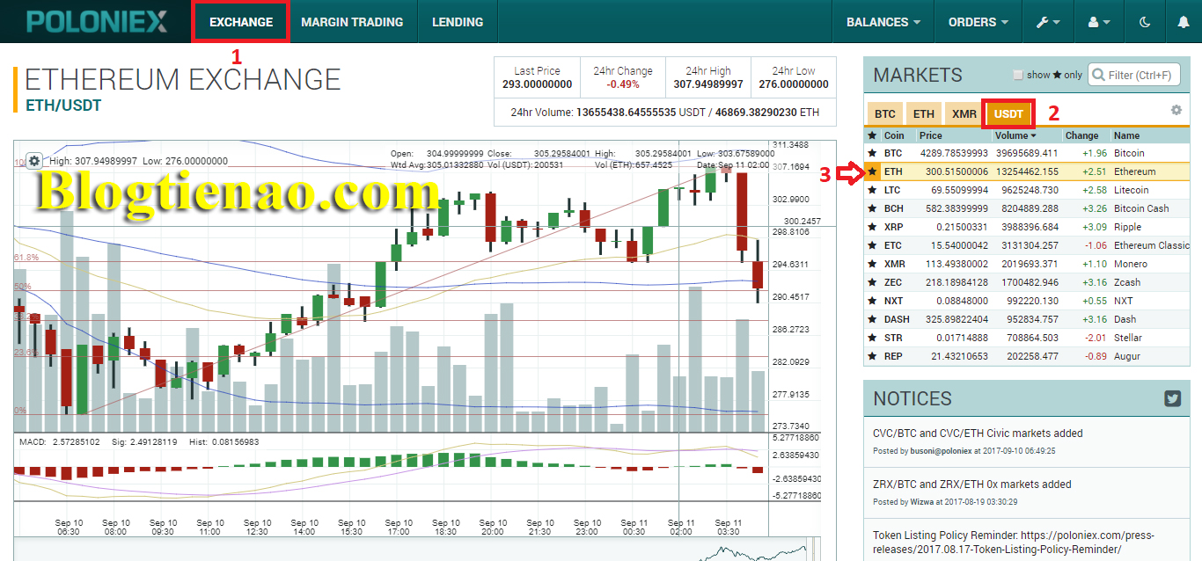Select the Stellar market row

(x=1027, y=338)
